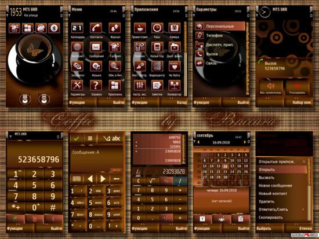Open the Календарь calendar icon in the menu

77,28
